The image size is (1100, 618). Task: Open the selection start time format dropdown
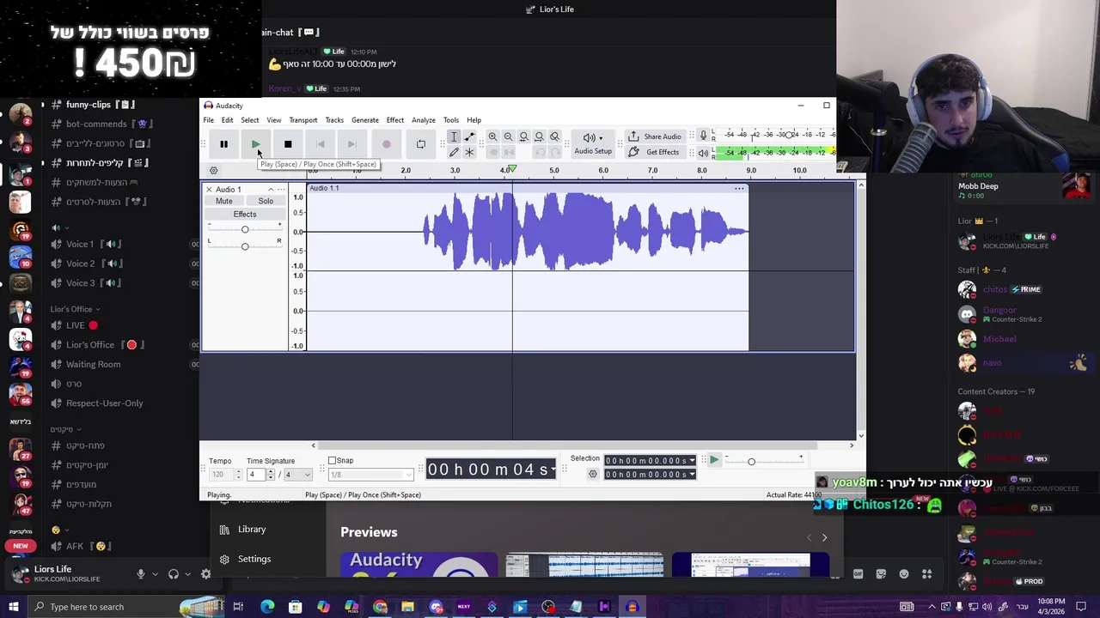692,461
